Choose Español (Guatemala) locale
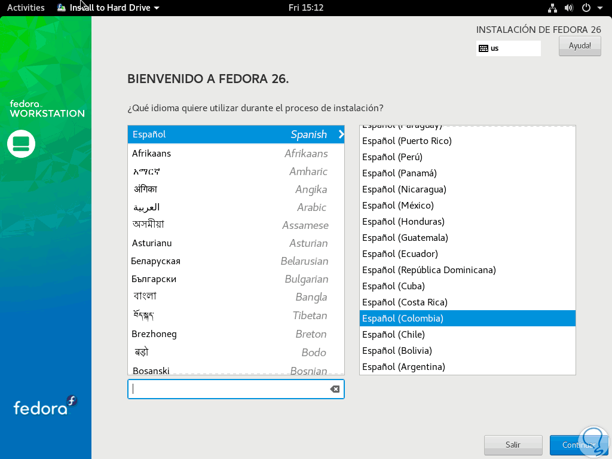 click(467, 238)
